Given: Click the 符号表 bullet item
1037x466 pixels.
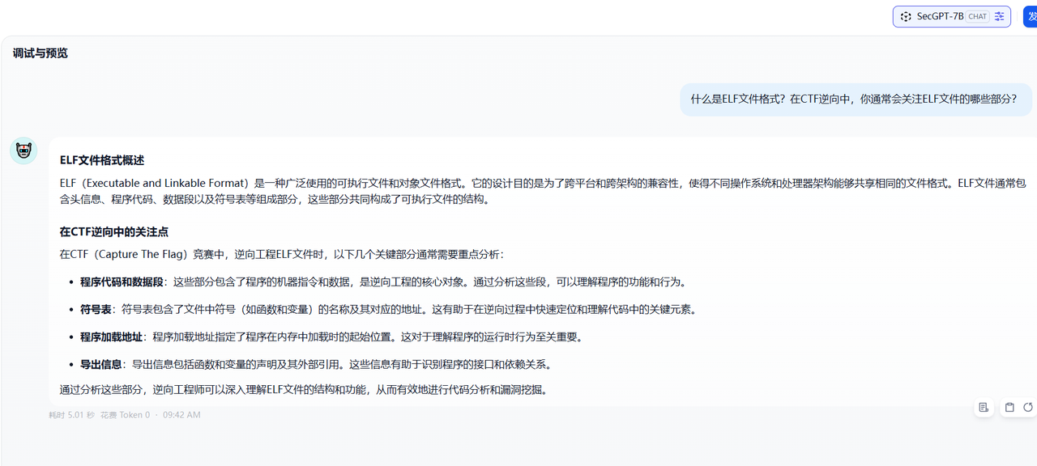Looking at the screenshot, I should pyautogui.click(x=96, y=309).
